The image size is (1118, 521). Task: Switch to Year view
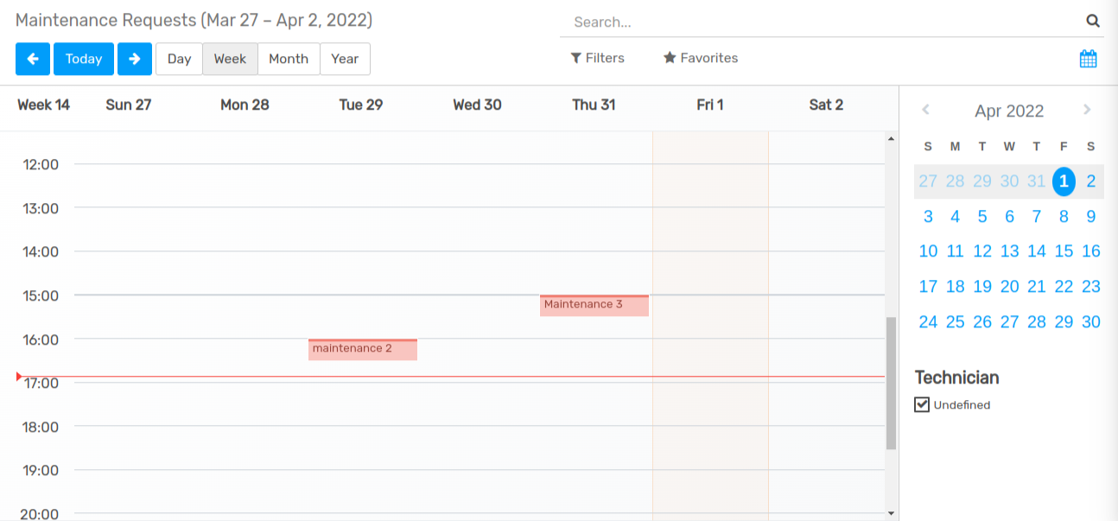coord(345,59)
